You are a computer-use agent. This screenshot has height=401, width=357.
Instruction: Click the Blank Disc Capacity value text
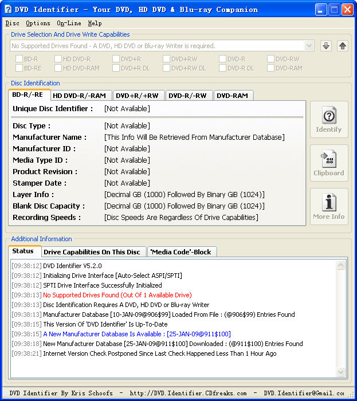click(185, 206)
